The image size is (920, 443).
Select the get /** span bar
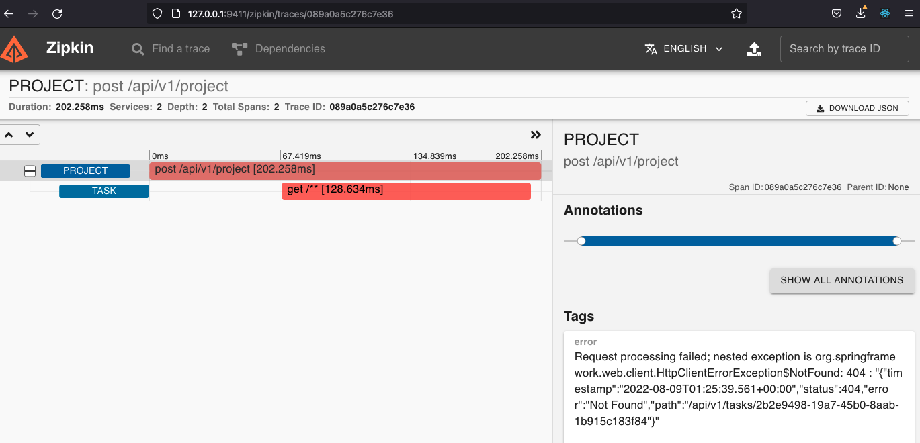pos(406,191)
